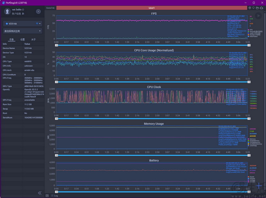Toggle the Voltage legend entry
The width and height of the screenshot is (266, 198).
click(251, 180)
